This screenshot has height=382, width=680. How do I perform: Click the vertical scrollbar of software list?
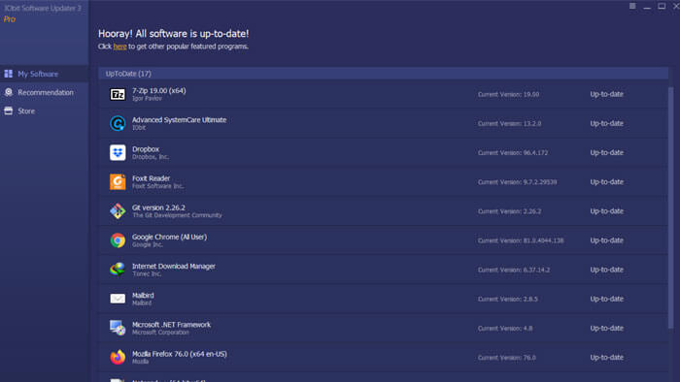pos(671,207)
